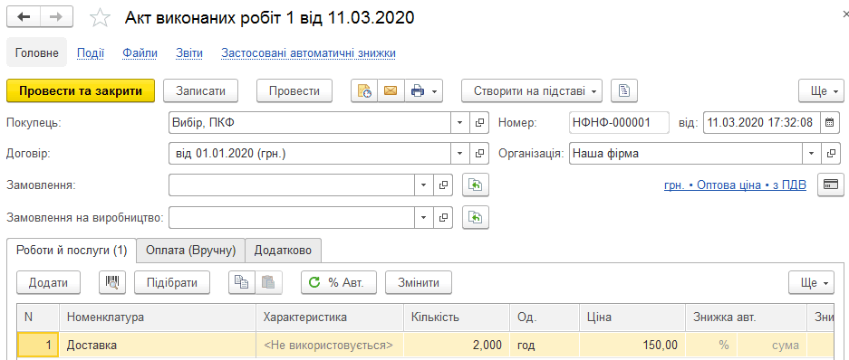Click Провести та закрити button
The height and width of the screenshot is (360, 849).
click(x=81, y=90)
